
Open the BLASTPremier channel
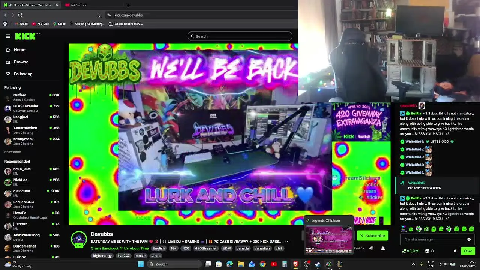pyautogui.click(x=32, y=108)
